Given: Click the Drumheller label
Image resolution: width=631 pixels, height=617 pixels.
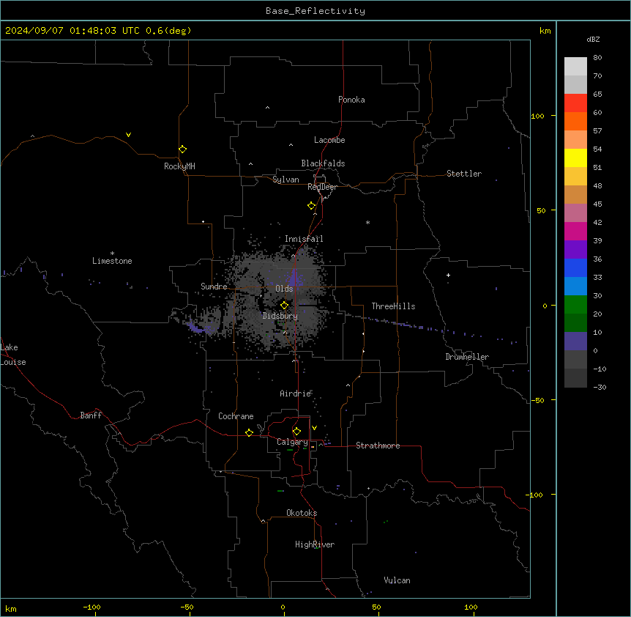Looking at the screenshot, I should pyautogui.click(x=467, y=357).
